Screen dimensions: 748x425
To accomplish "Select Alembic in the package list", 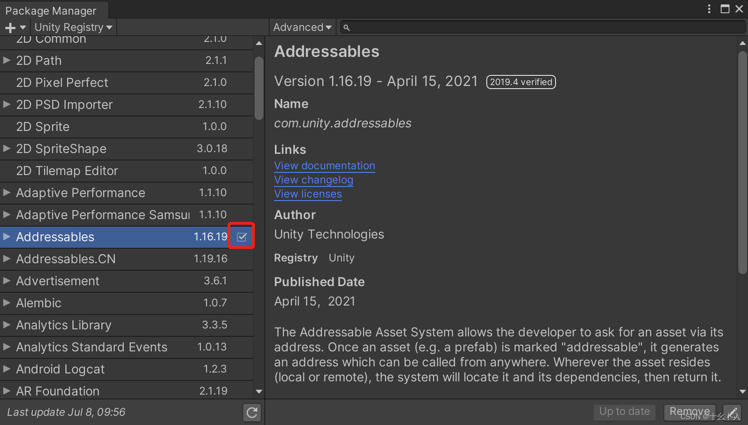I will click(126, 303).
